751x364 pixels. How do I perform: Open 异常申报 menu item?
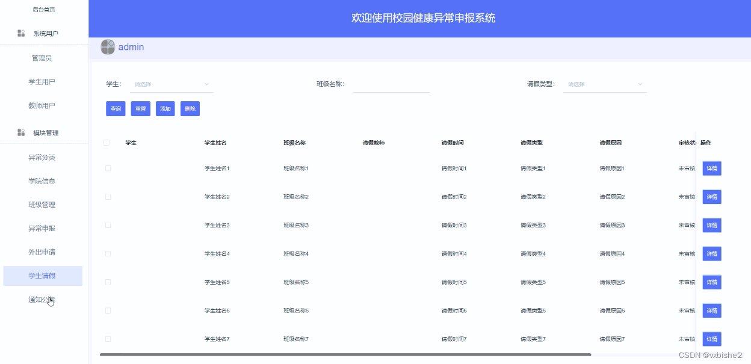coord(42,229)
